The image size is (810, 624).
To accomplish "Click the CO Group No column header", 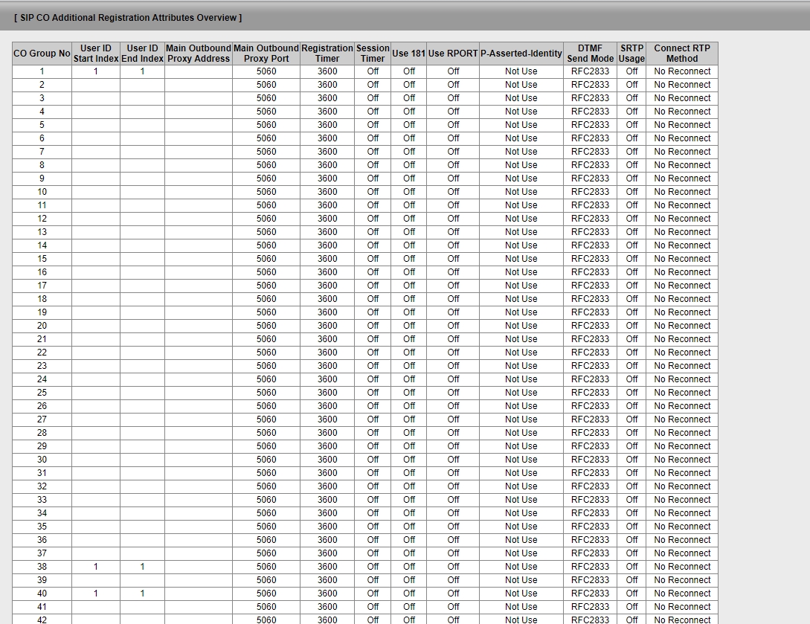I will 42,54.
